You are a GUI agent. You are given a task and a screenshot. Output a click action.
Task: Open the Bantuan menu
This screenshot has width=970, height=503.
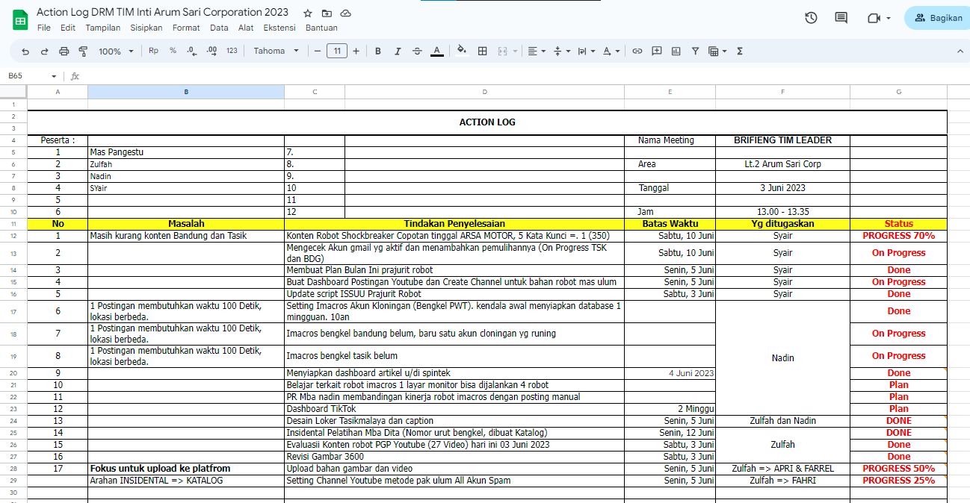click(x=321, y=28)
